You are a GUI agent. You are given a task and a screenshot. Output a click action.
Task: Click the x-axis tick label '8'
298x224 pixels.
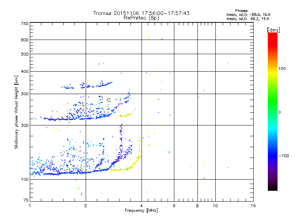(197, 206)
